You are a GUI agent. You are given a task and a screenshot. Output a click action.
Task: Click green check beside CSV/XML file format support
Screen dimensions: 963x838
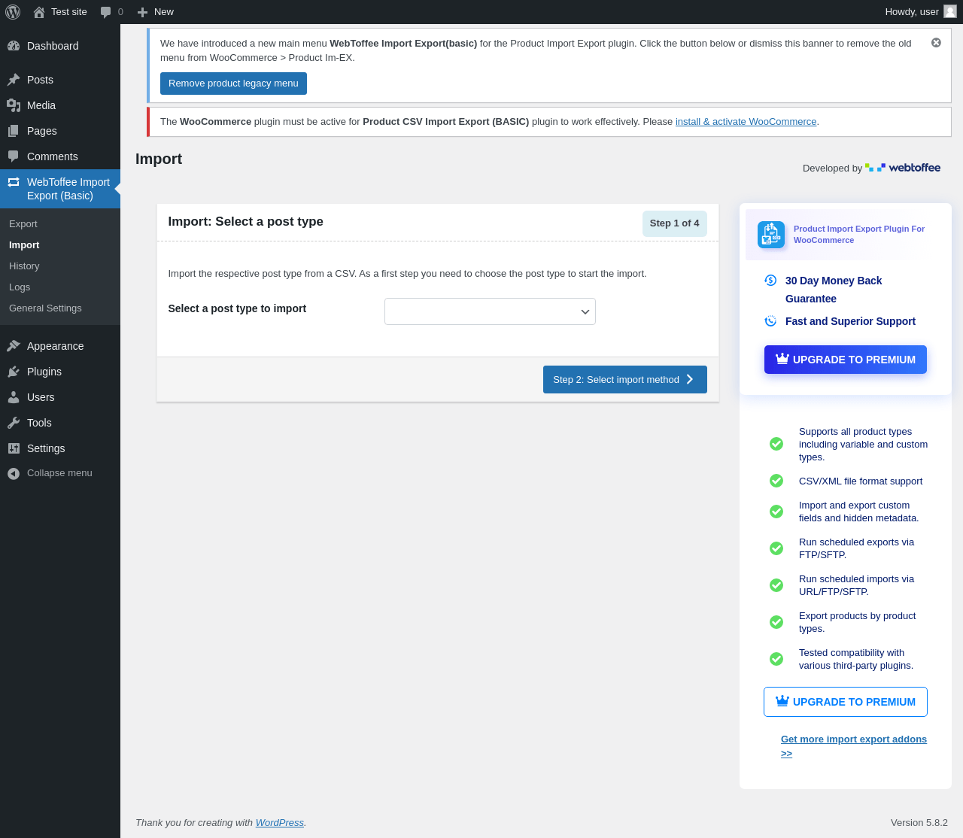776,481
